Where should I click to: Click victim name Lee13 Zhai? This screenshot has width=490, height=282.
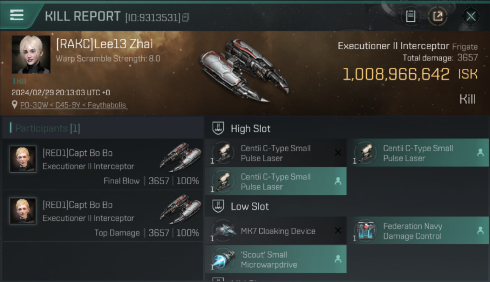coord(104,44)
